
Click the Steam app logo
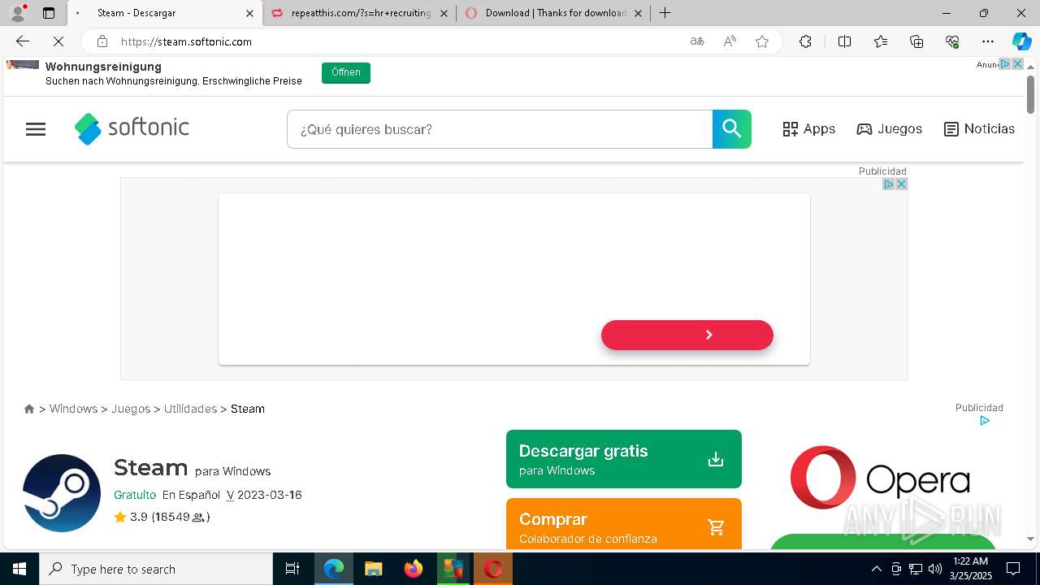[62, 493]
